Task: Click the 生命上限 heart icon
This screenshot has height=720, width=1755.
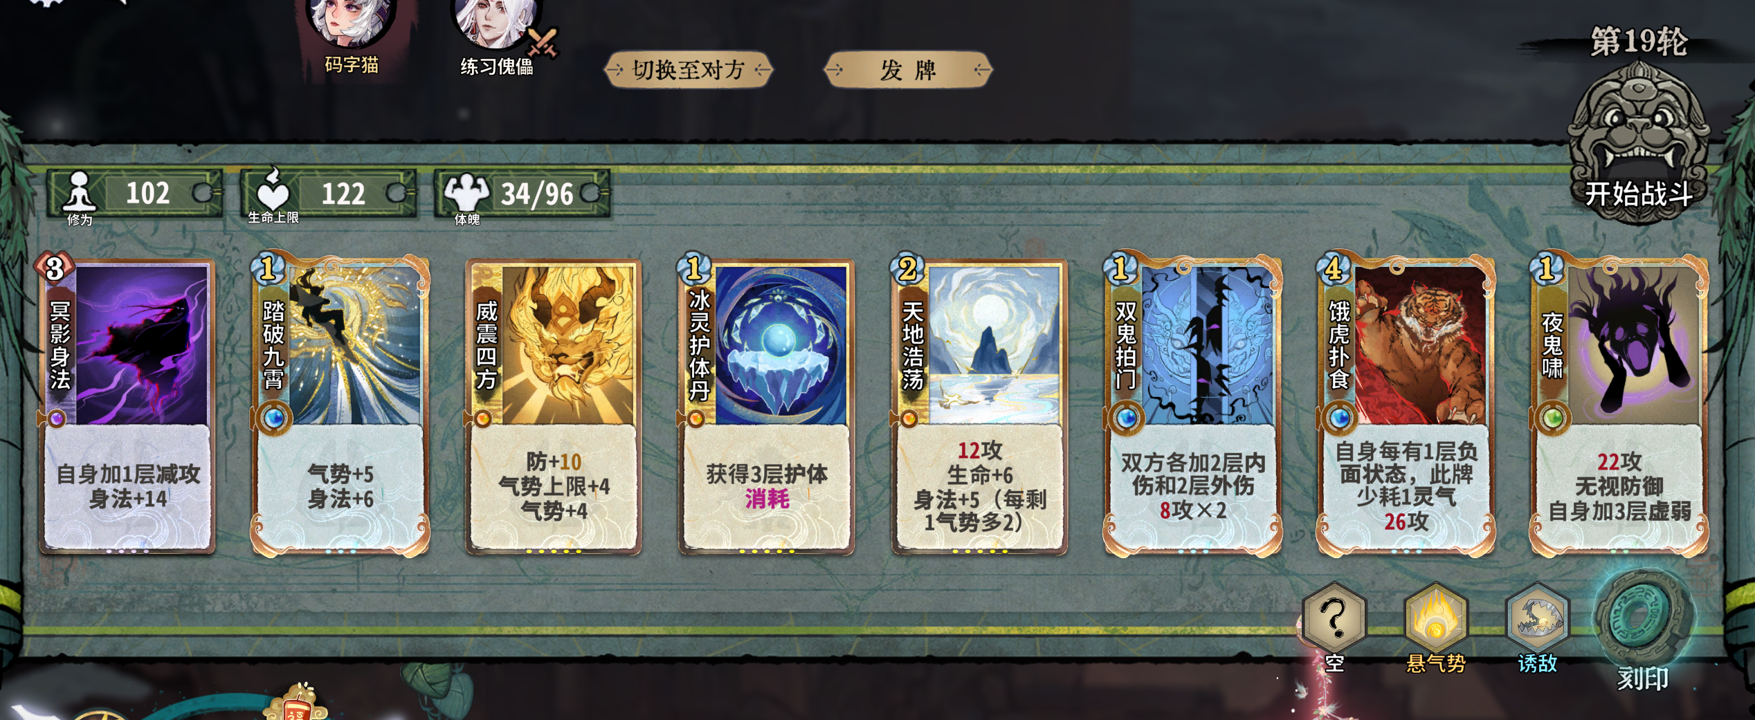Action: pos(273,190)
